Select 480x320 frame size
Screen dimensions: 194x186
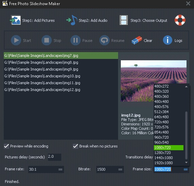coord(168,91)
